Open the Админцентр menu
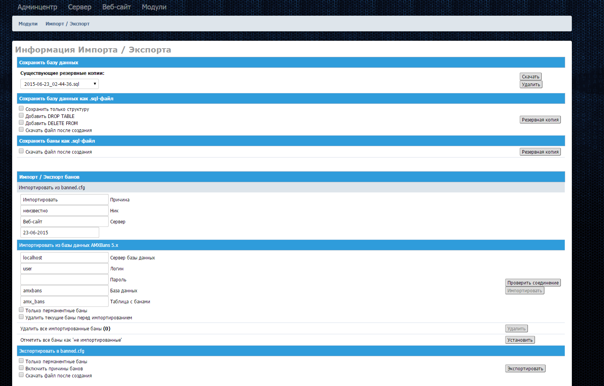This screenshot has height=386, width=604. coord(37,7)
